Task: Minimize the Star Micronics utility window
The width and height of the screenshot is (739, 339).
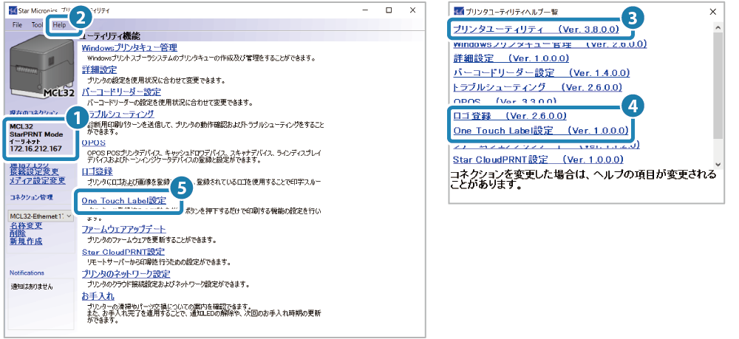Action: point(367,10)
